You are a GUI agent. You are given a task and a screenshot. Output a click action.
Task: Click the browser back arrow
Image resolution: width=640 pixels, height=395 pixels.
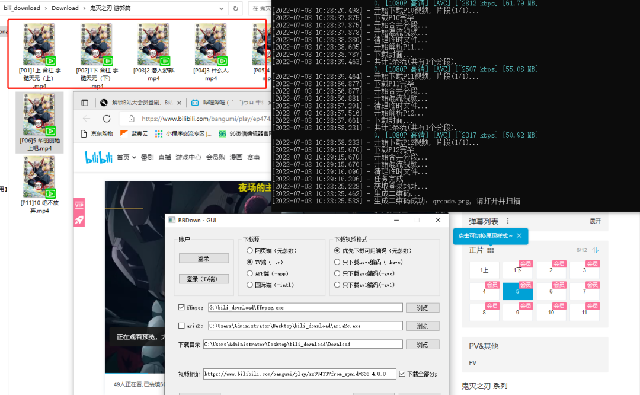87,119
